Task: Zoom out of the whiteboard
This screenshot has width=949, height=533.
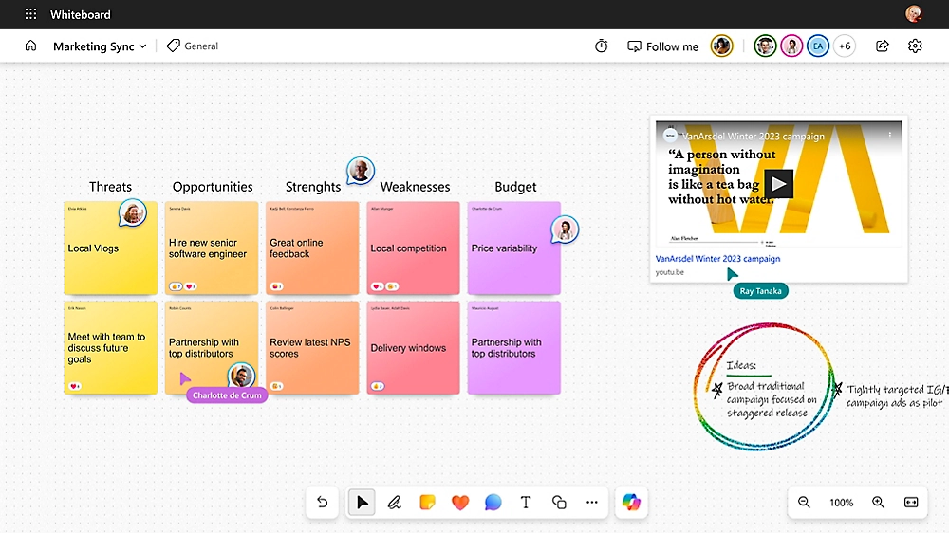Action: tap(804, 503)
